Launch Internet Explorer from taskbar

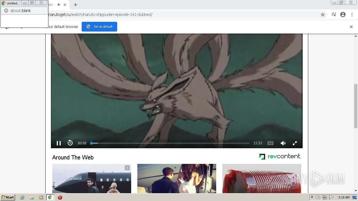(x=22, y=197)
